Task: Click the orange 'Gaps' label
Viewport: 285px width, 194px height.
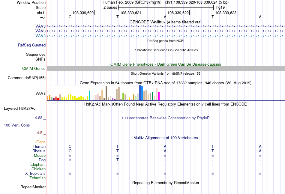Action: tap(41, 142)
